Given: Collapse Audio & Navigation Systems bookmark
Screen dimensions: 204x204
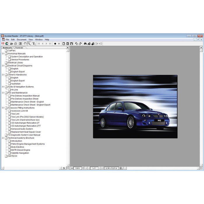Looking at the screenshot, I should coord(3,87).
